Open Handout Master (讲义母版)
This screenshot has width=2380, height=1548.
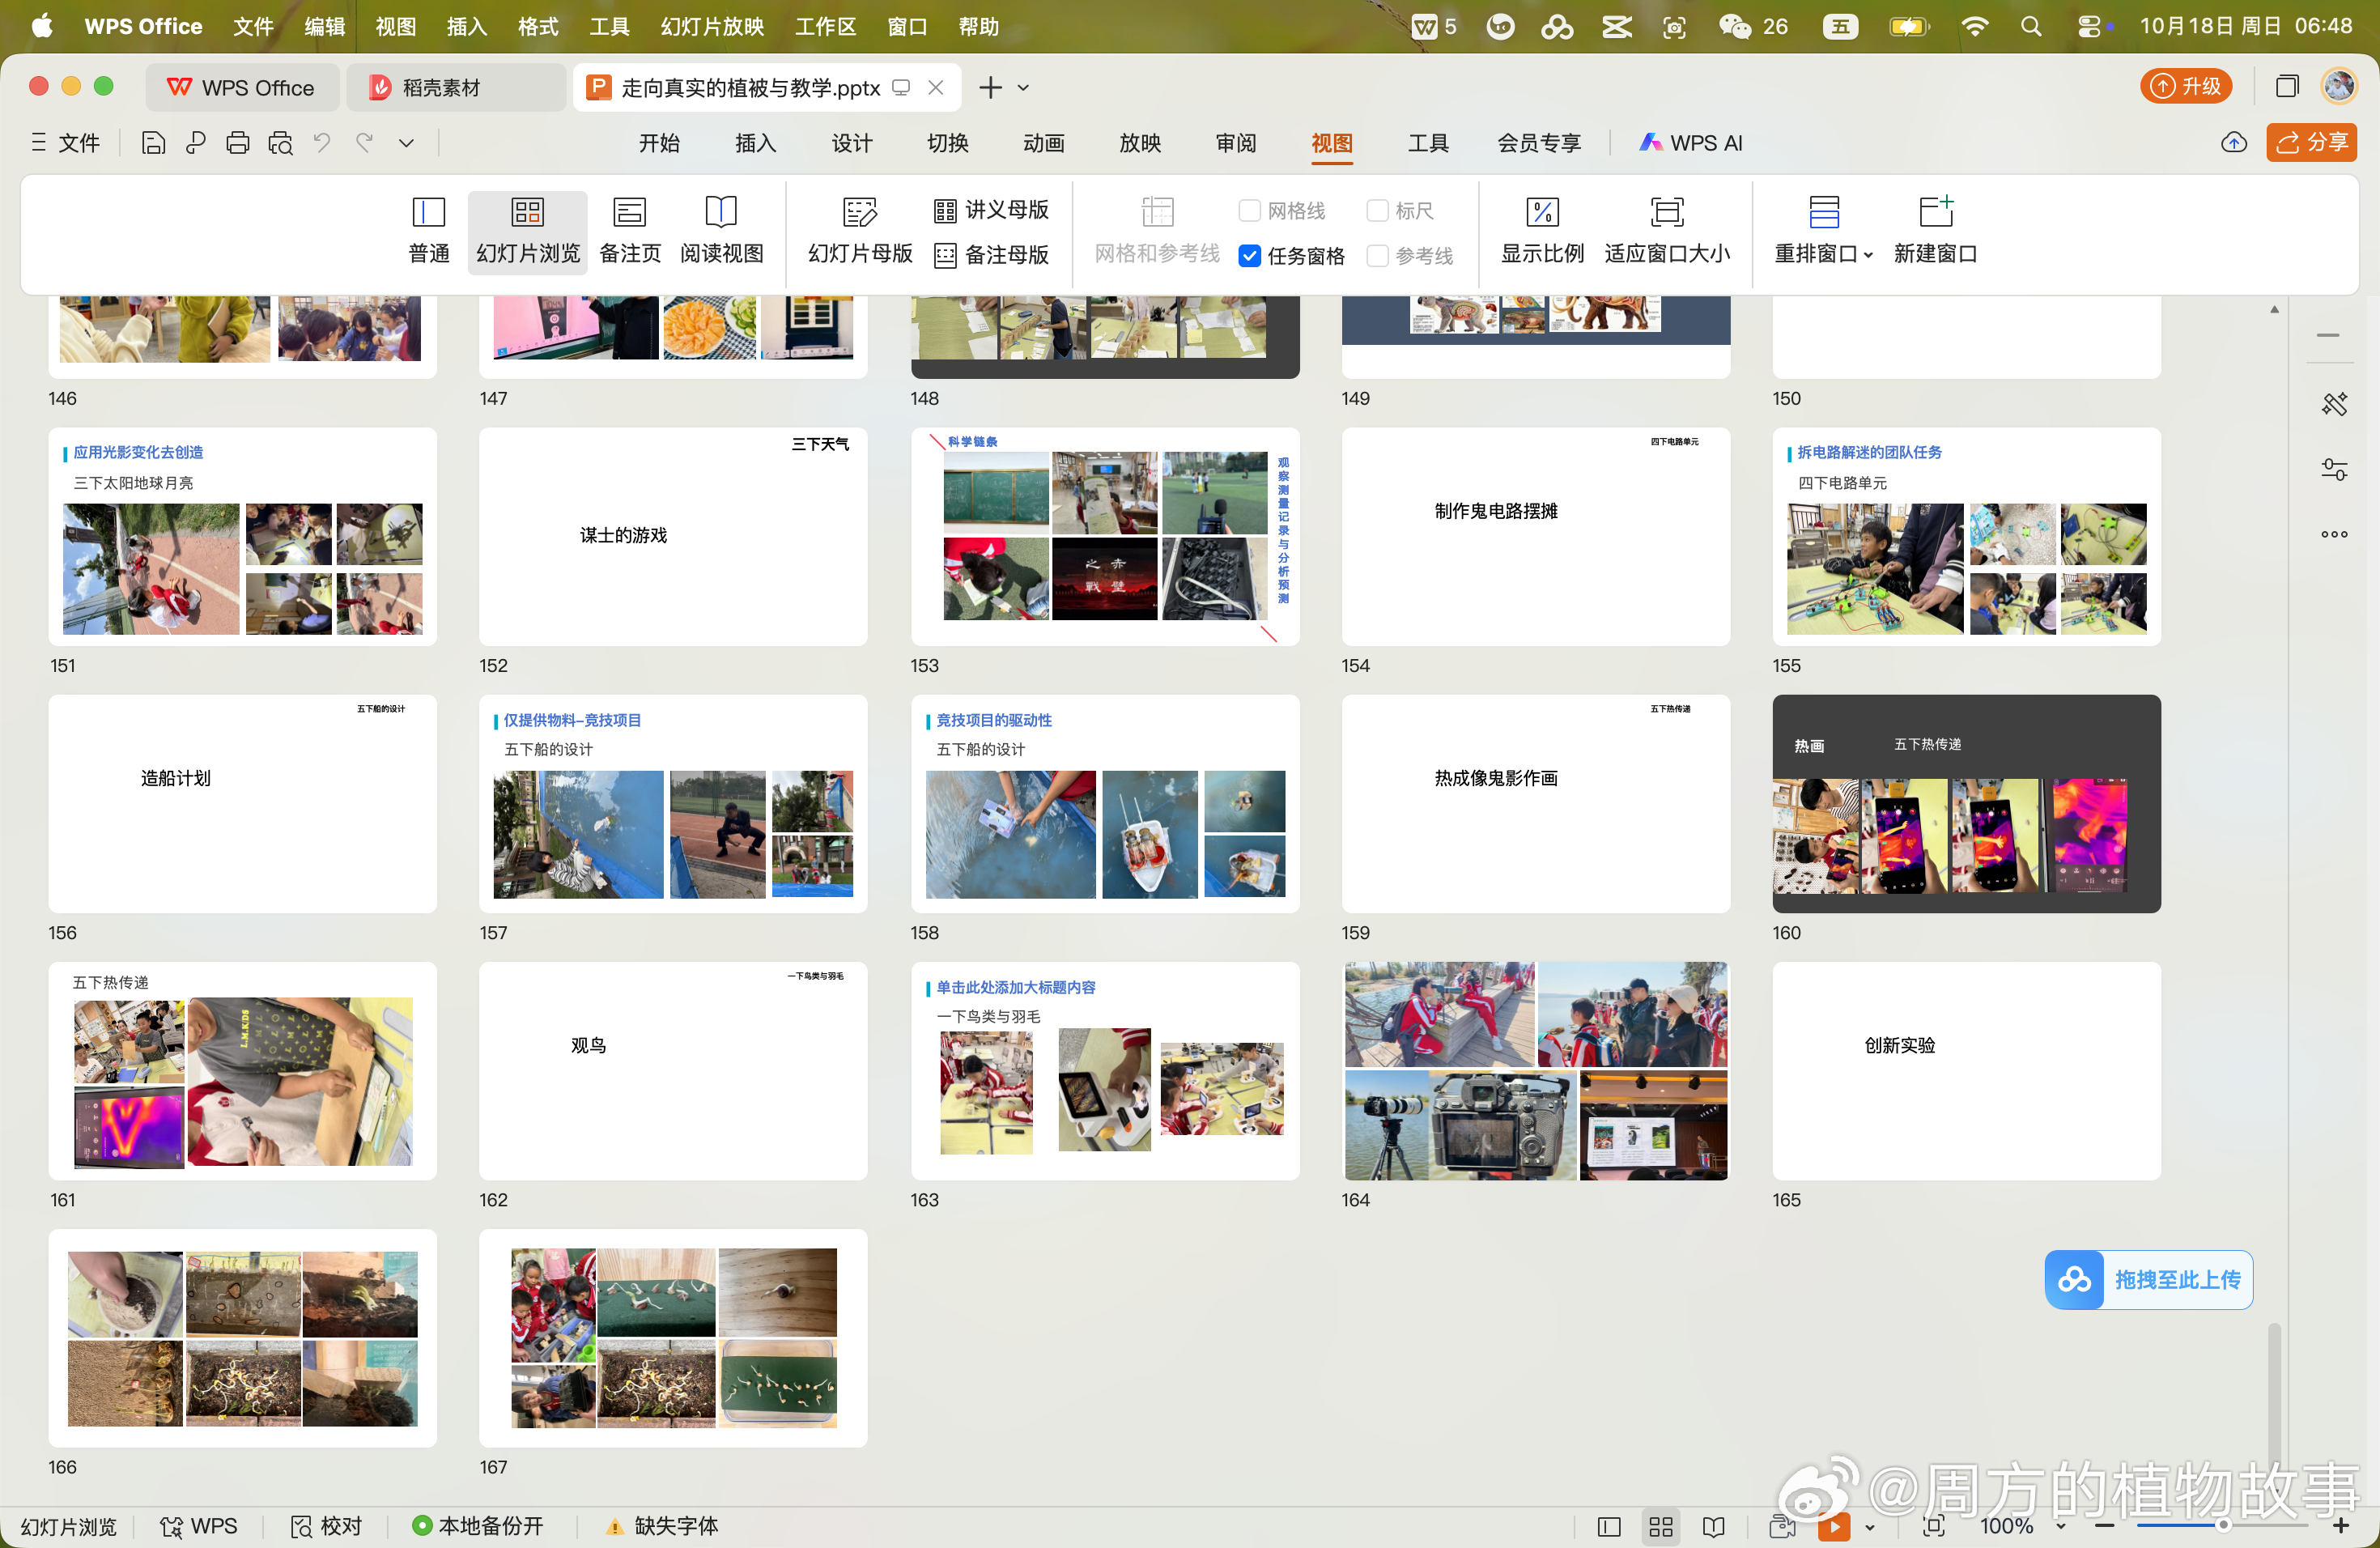(991, 210)
